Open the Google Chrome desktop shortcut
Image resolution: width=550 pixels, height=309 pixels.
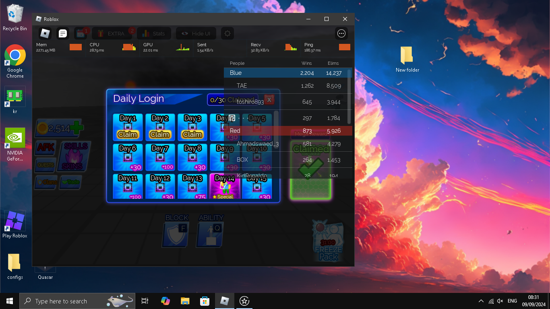[15, 61]
